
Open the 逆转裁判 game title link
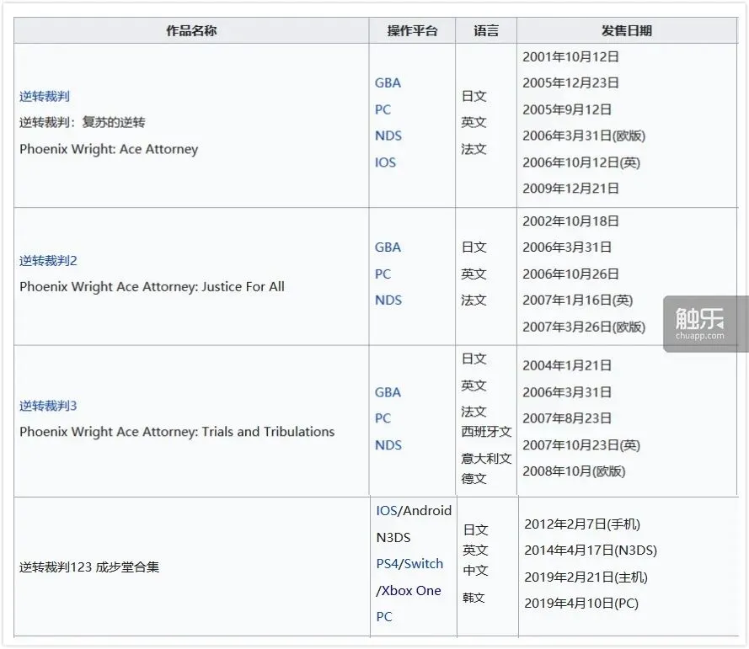(x=45, y=97)
